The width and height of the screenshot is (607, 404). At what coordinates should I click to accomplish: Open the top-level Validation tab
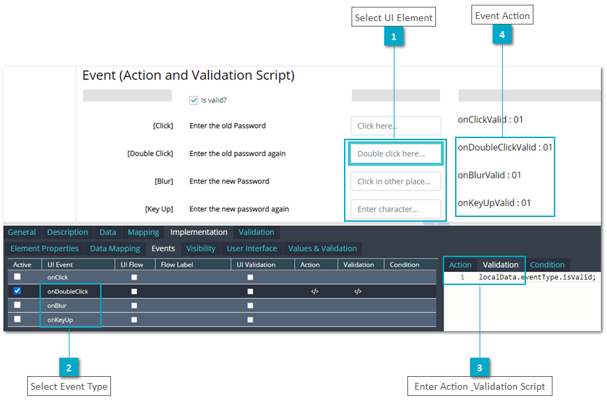tap(256, 232)
